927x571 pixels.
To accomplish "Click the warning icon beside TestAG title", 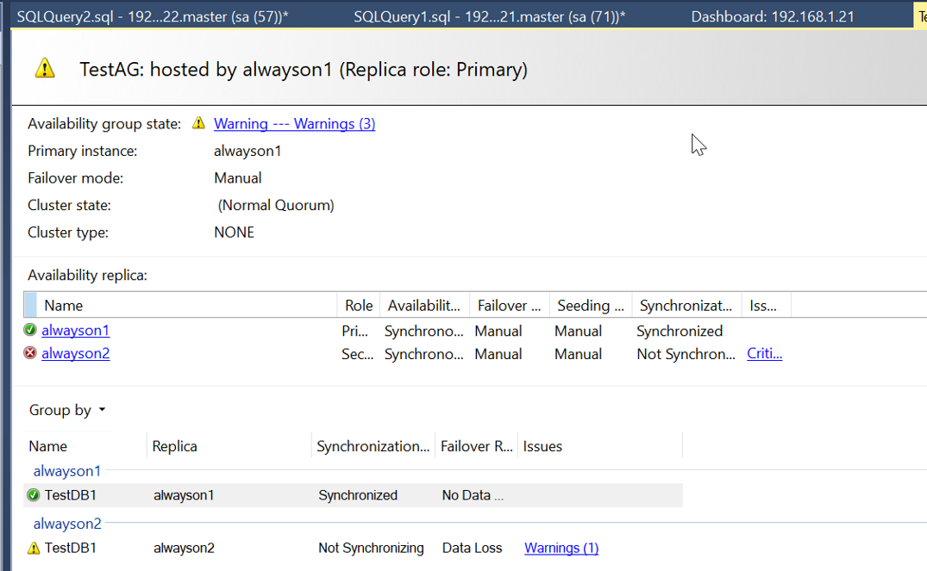I will click(x=45, y=69).
